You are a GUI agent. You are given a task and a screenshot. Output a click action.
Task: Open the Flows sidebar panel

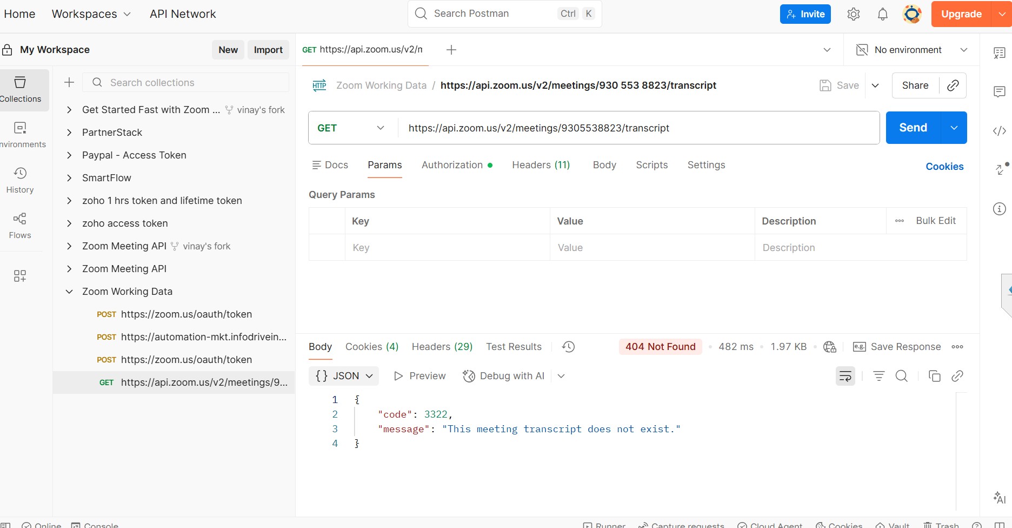coord(21,226)
